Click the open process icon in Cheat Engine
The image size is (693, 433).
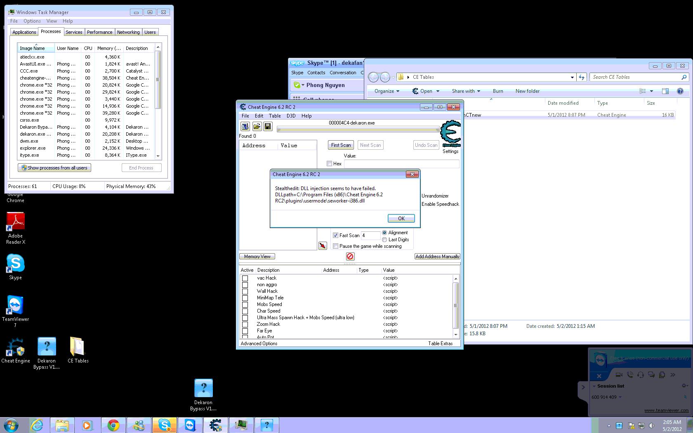coord(245,126)
